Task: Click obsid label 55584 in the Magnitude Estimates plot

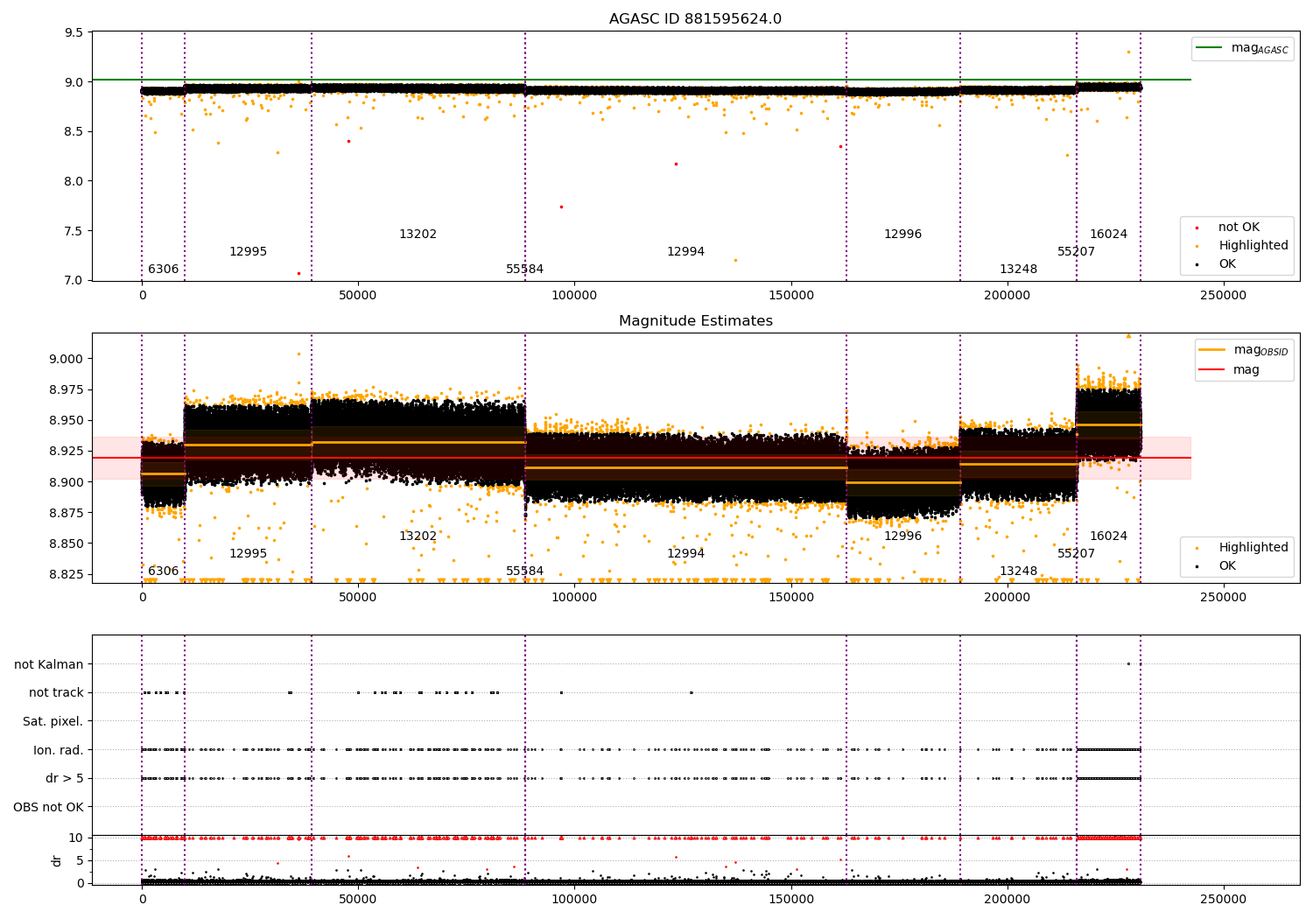Action: [524, 572]
